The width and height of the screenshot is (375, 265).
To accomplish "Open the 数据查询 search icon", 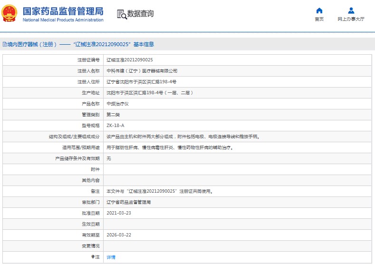I will (122, 14).
